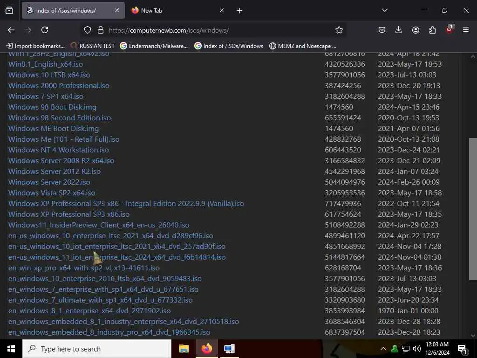Expand the list all tabs dropdown
The width and height of the screenshot is (477, 358).
tap(384, 10)
